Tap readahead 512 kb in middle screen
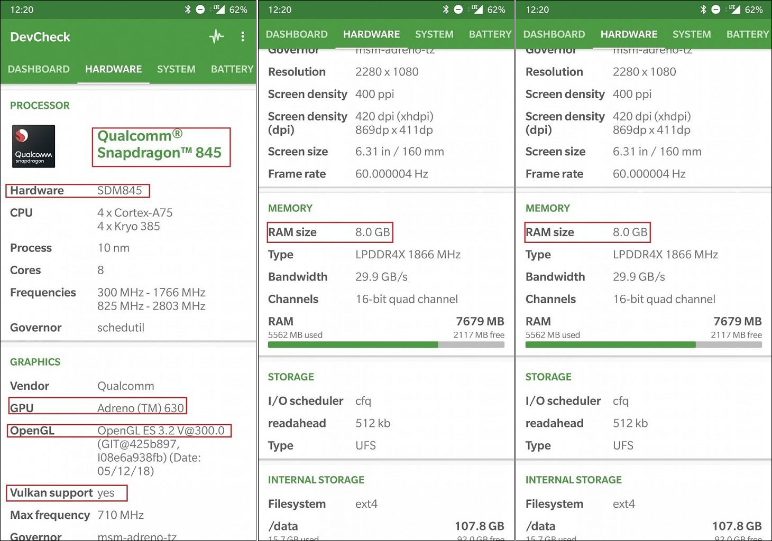The image size is (772, 541). point(329,423)
